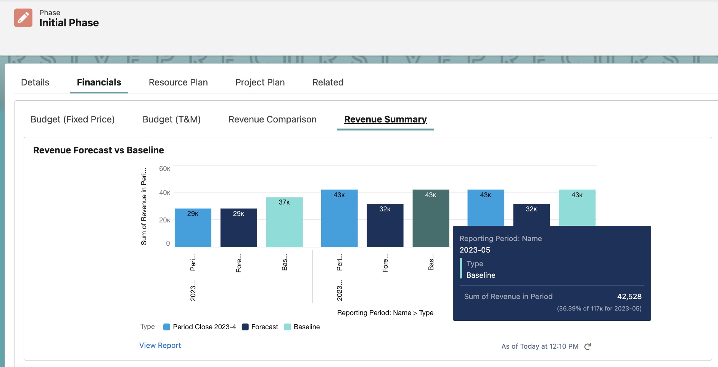
Task: Click the Phase record pencil icon
Action: [23, 18]
